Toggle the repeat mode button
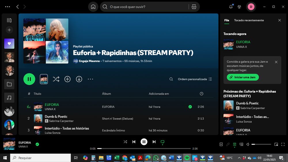Viewport: 288px width, 162px height. click(162, 142)
